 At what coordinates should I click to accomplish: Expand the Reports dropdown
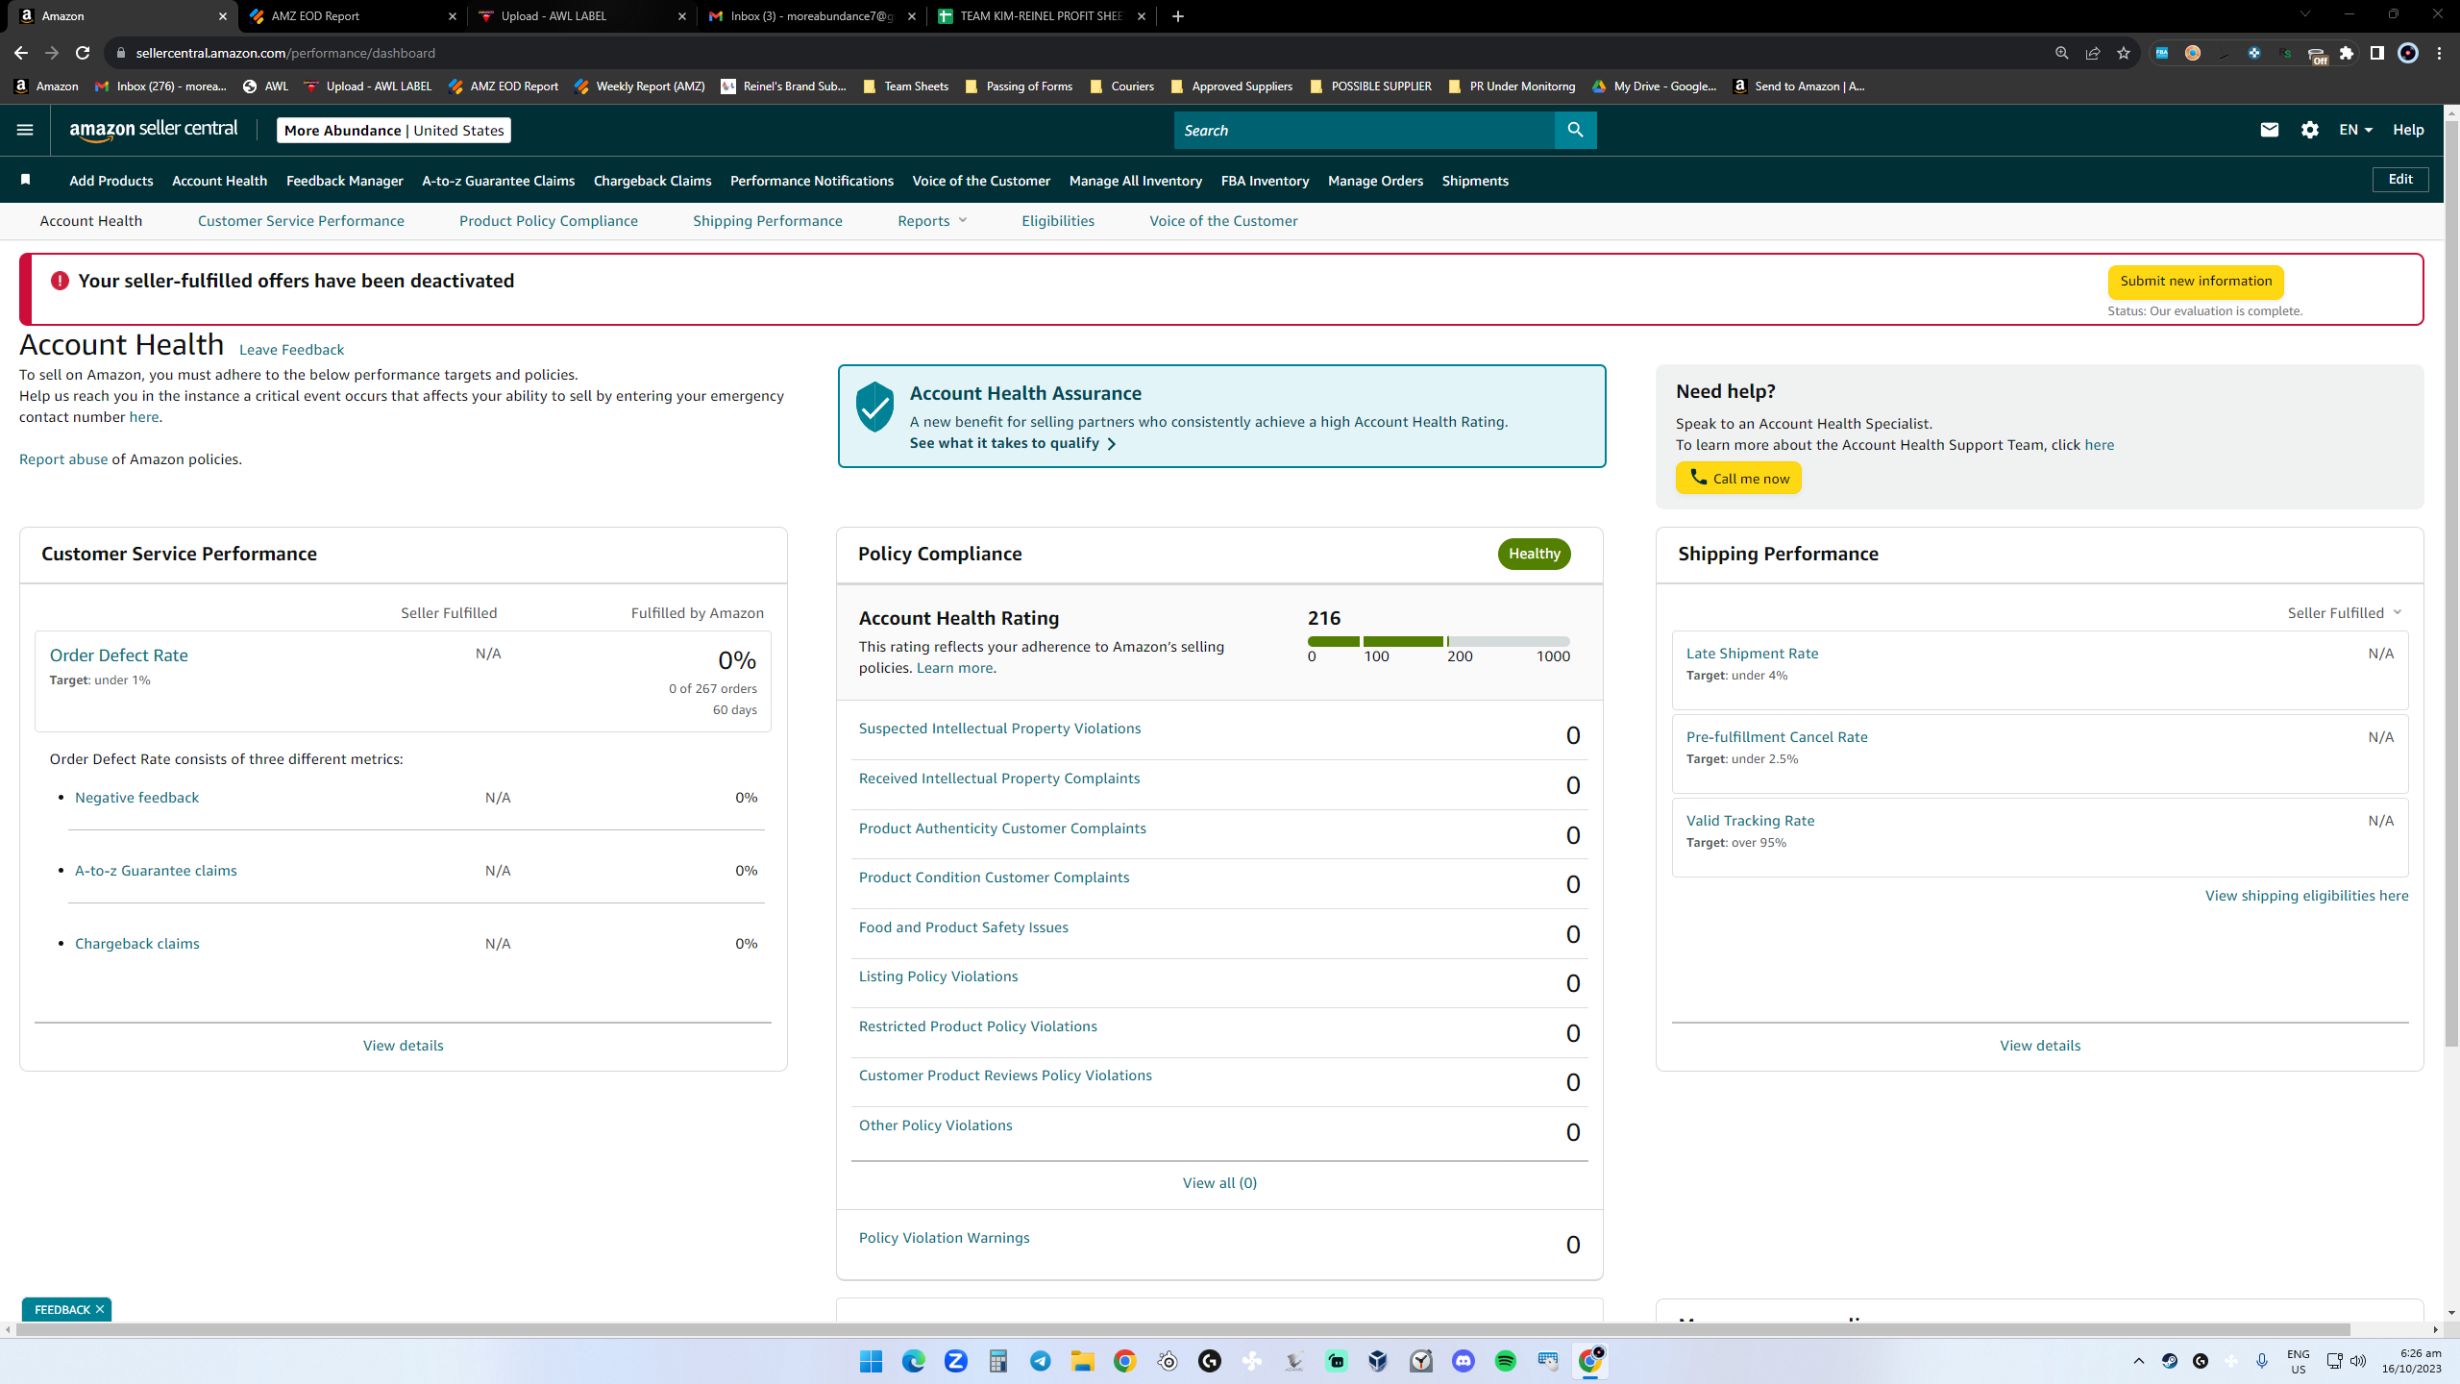pos(932,221)
